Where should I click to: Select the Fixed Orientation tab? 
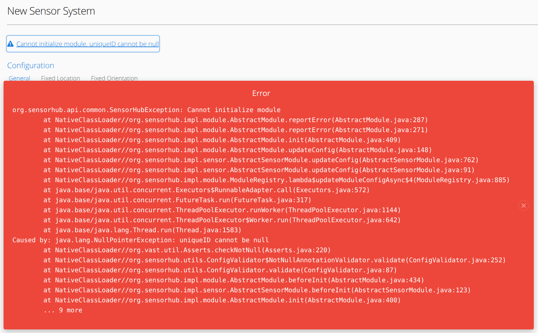pyautogui.click(x=114, y=78)
